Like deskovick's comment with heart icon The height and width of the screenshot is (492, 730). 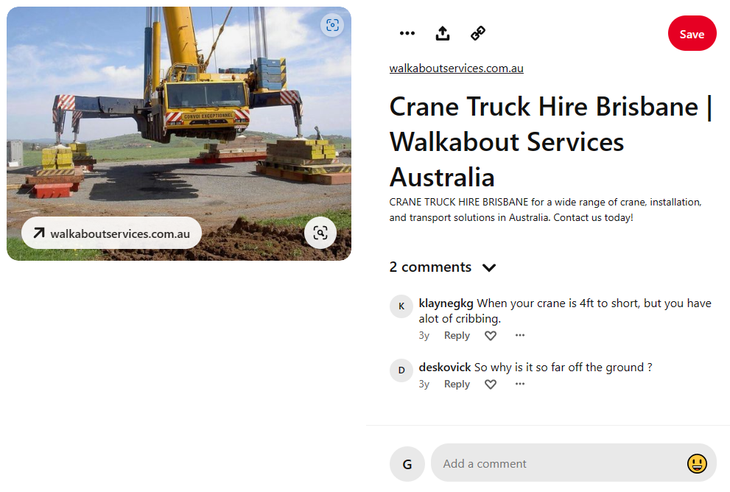coord(491,384)
